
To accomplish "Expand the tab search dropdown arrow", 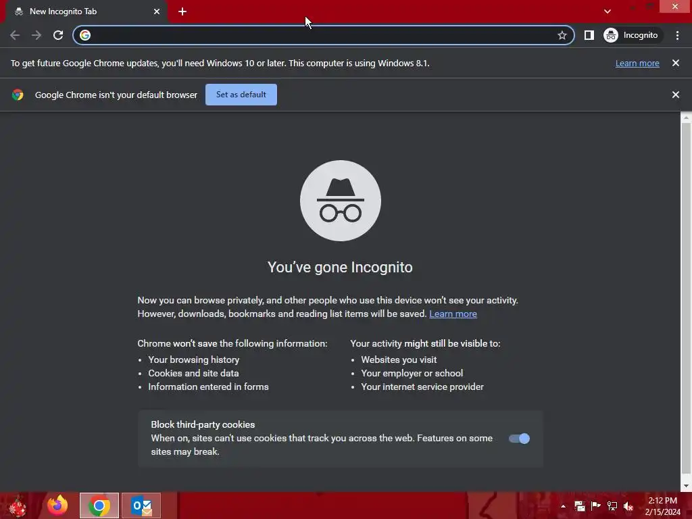I will 608,11.
